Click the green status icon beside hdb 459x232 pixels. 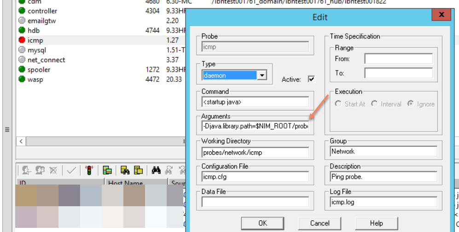(22, 30)
